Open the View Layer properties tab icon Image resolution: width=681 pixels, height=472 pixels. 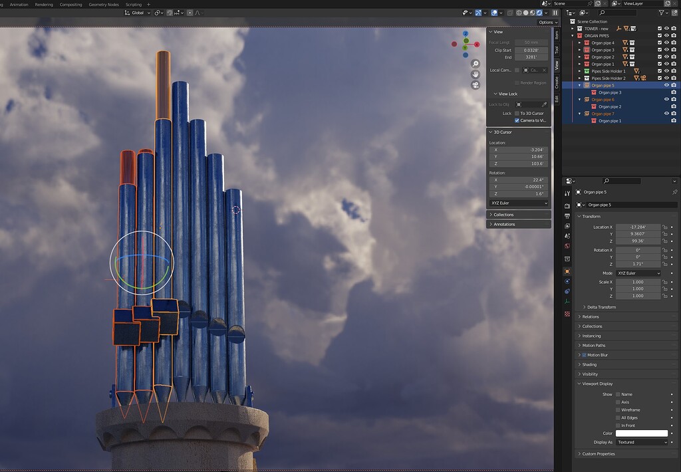(567, 226)
